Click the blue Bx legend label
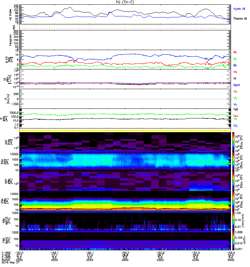The height and width of the screenshot is (267, 250). 235,65
